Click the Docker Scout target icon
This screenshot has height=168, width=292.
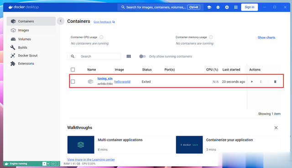(x=13, y=56)
